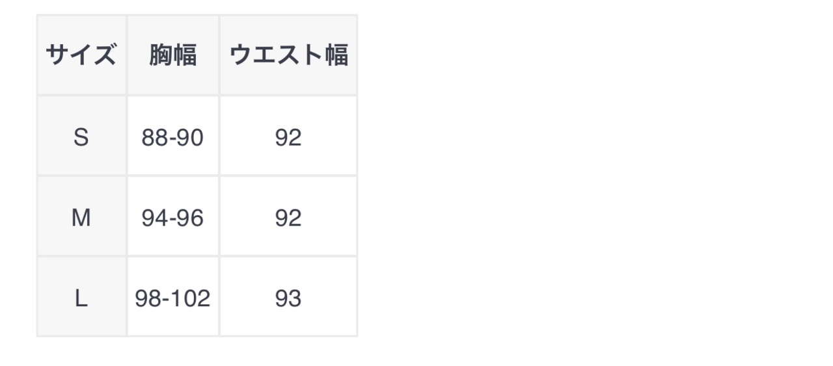Click waist value 92 in M row
The height and width of the screenshot is (366, 833).
[288, 218]
